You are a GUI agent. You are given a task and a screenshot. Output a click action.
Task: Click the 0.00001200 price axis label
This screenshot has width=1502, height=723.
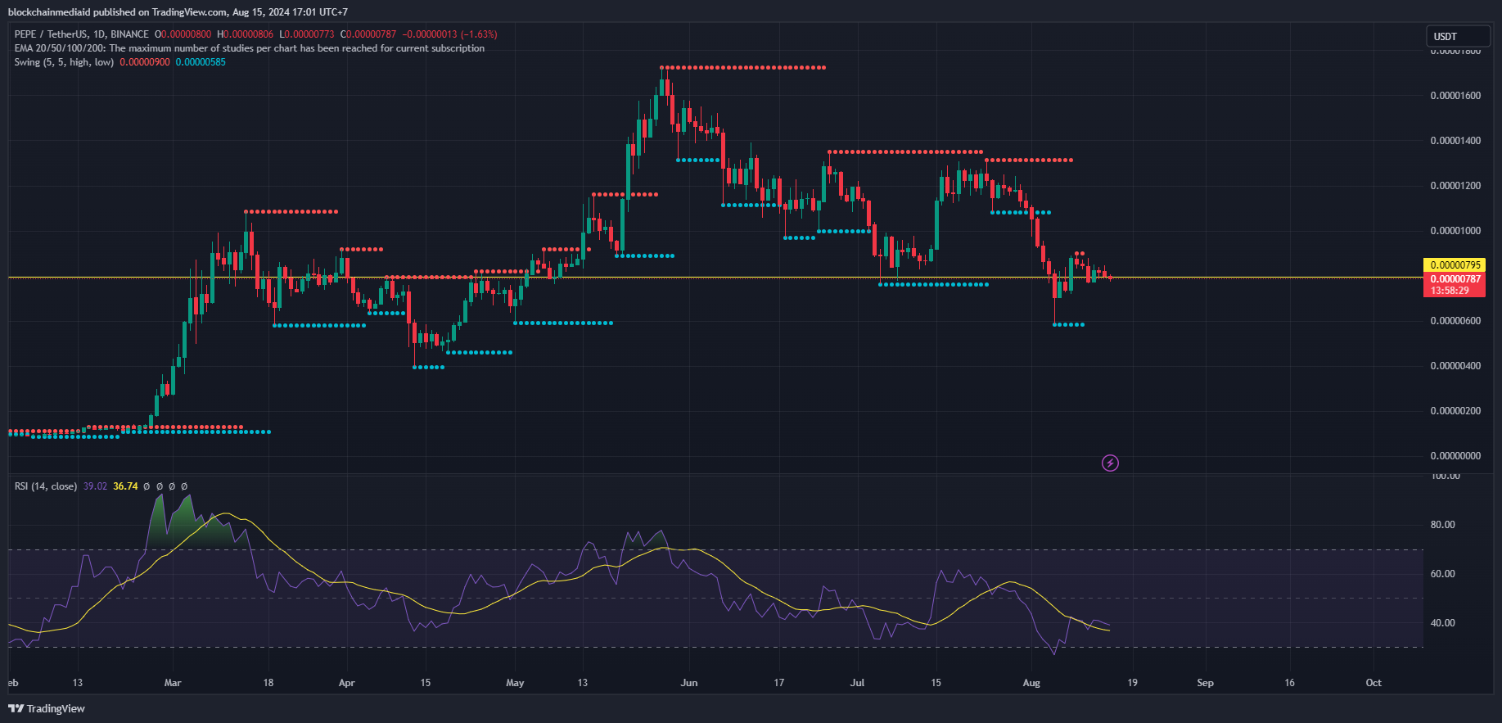pos(1455,186)
